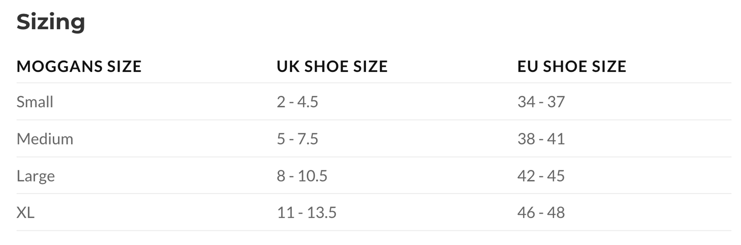
Task: Click UK size range 2 - 4.5
Action: click(297, 102)
